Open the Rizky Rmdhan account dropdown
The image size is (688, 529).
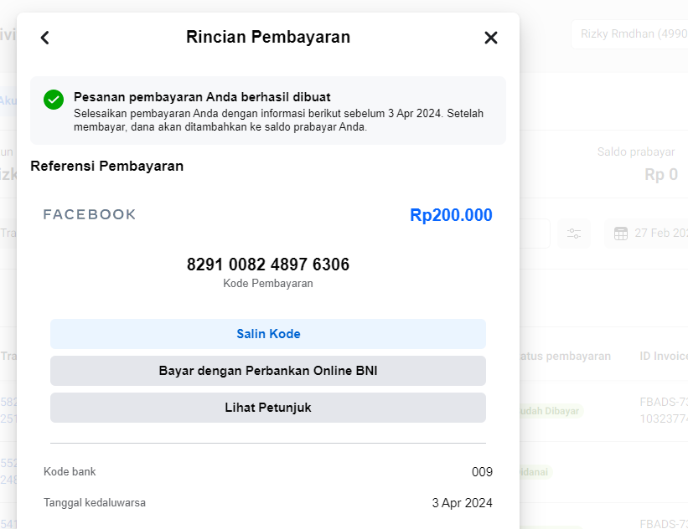pos(629,34)
